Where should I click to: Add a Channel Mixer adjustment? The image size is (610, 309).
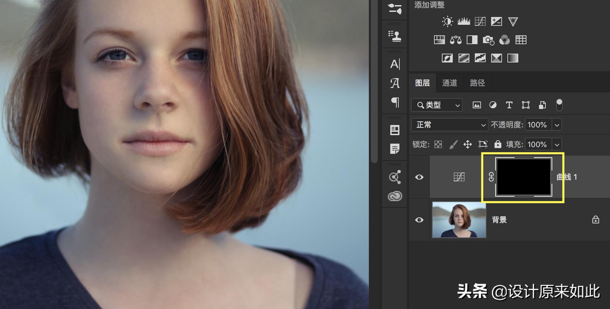coord(504,40)
